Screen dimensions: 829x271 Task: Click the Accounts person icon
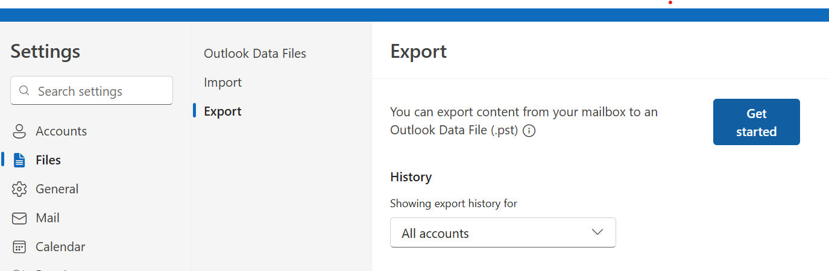point(19,131)
